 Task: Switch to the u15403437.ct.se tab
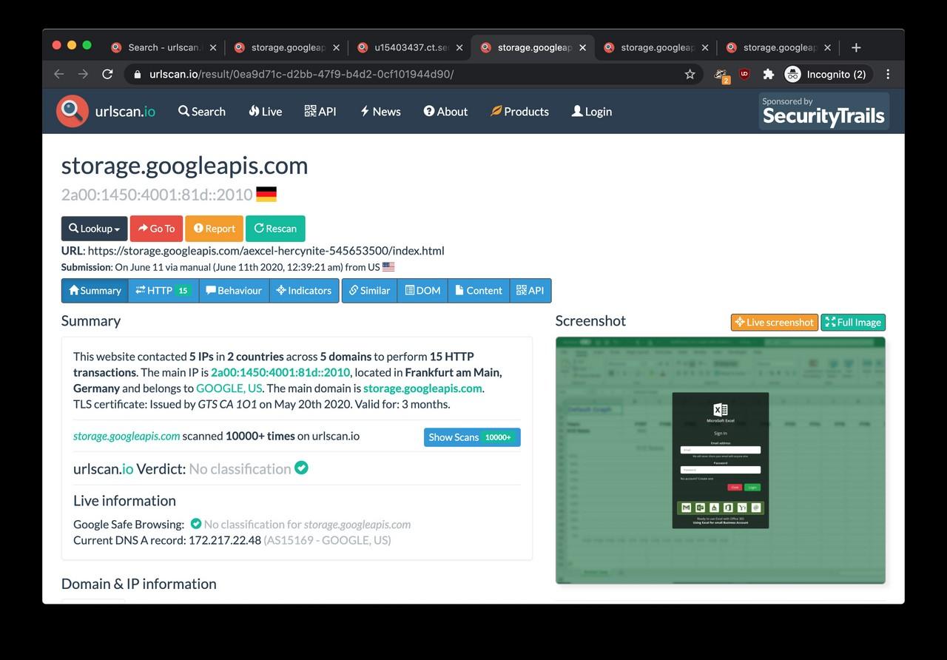[x=411, y=47]
